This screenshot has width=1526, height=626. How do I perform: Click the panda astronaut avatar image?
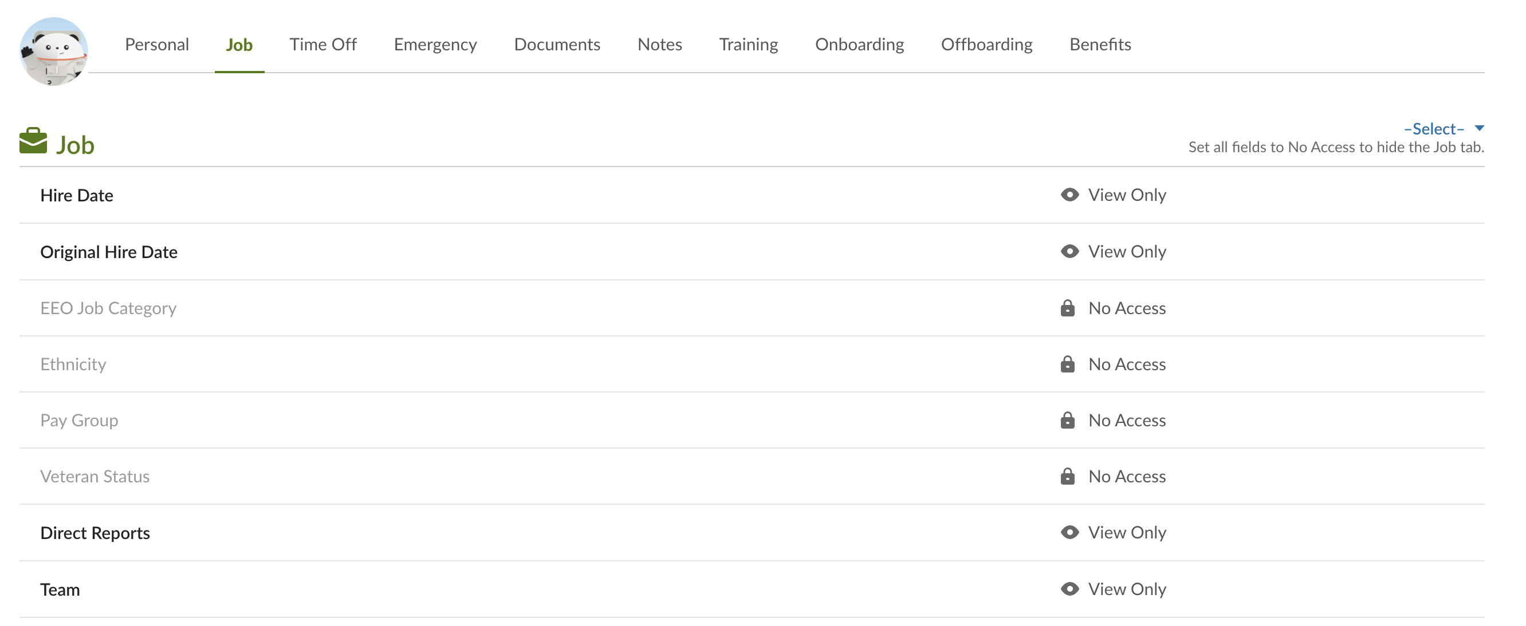click(53, 51)
